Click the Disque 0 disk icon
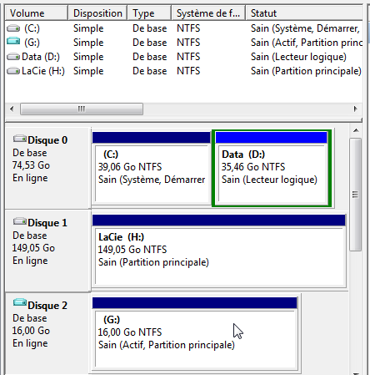The image size is (370, 375). [20, 139]
